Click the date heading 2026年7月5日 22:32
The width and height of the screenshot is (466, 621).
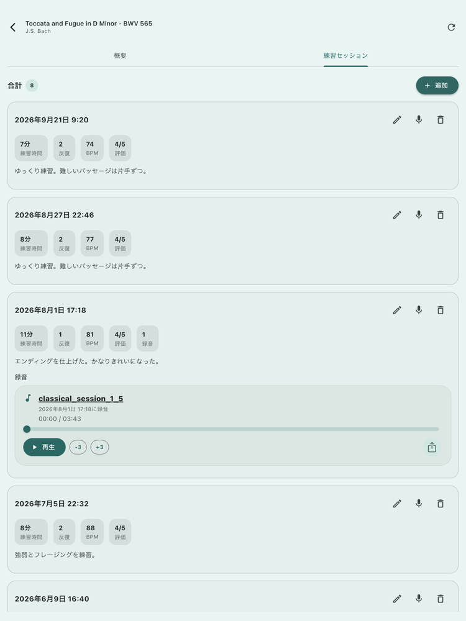[52, 504]
